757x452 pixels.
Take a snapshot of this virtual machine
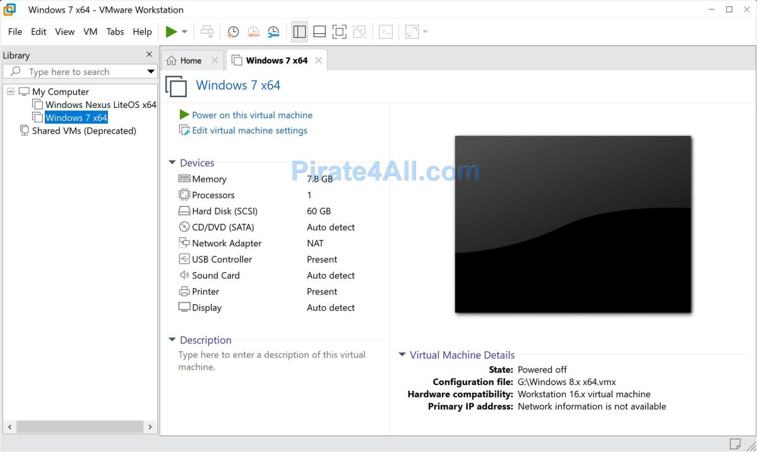(x=233, y=32)
